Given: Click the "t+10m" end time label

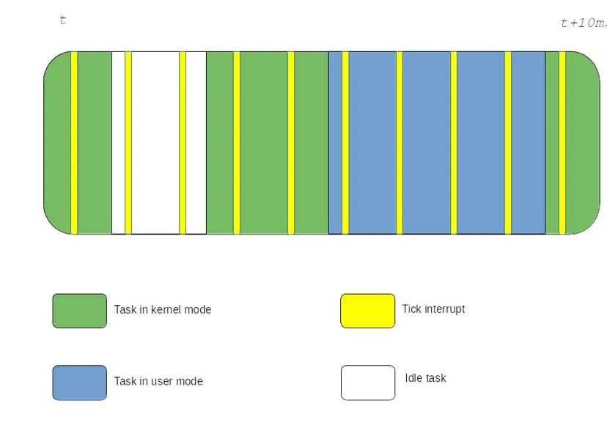Looking at the screenshot, I should pos(583,23).
